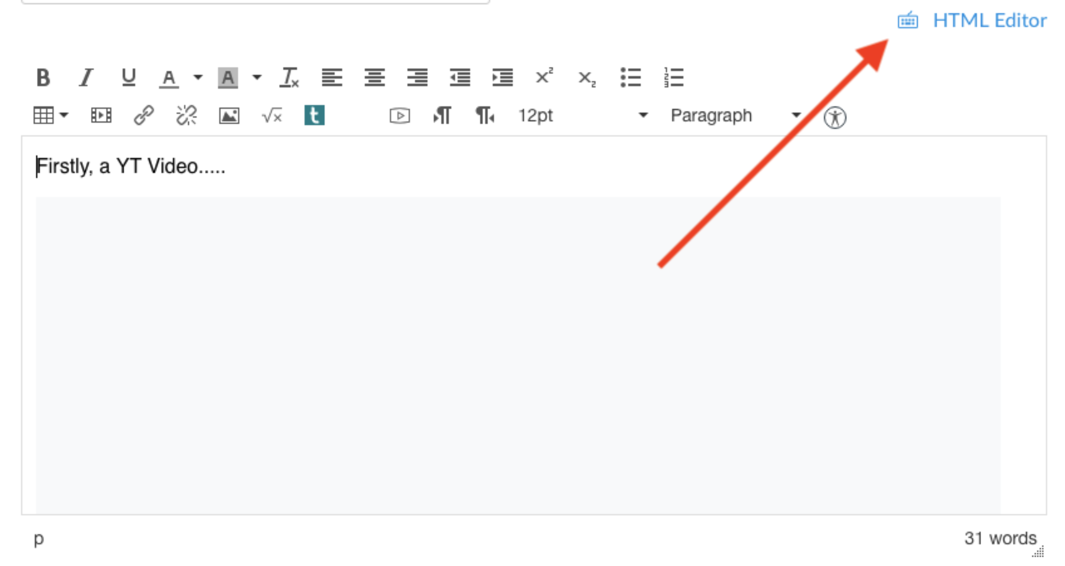1065x566 pixels.
Task: Switch to the HTML Editor
Action: tap(990, 20)
